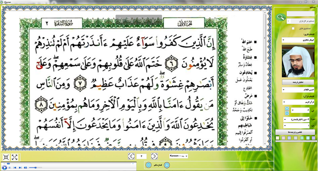Increase font size with blue plus button
This screenshot has width=318, height=171.
[167, 165]
